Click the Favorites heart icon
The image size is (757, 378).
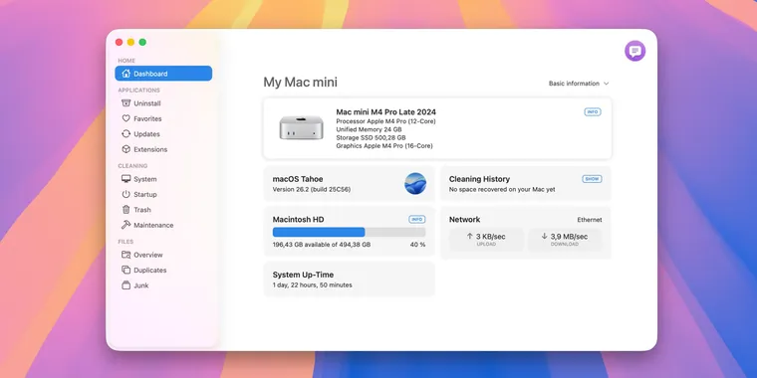click(x=126, y=118)
